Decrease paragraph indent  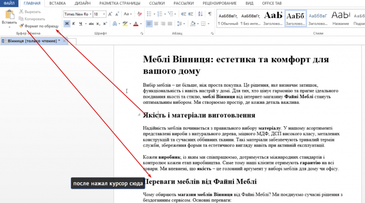183,14
